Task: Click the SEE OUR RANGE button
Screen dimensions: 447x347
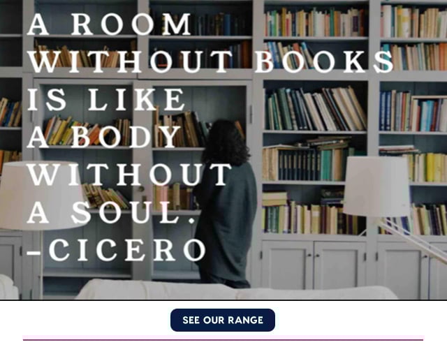Action: coord(223,320)
